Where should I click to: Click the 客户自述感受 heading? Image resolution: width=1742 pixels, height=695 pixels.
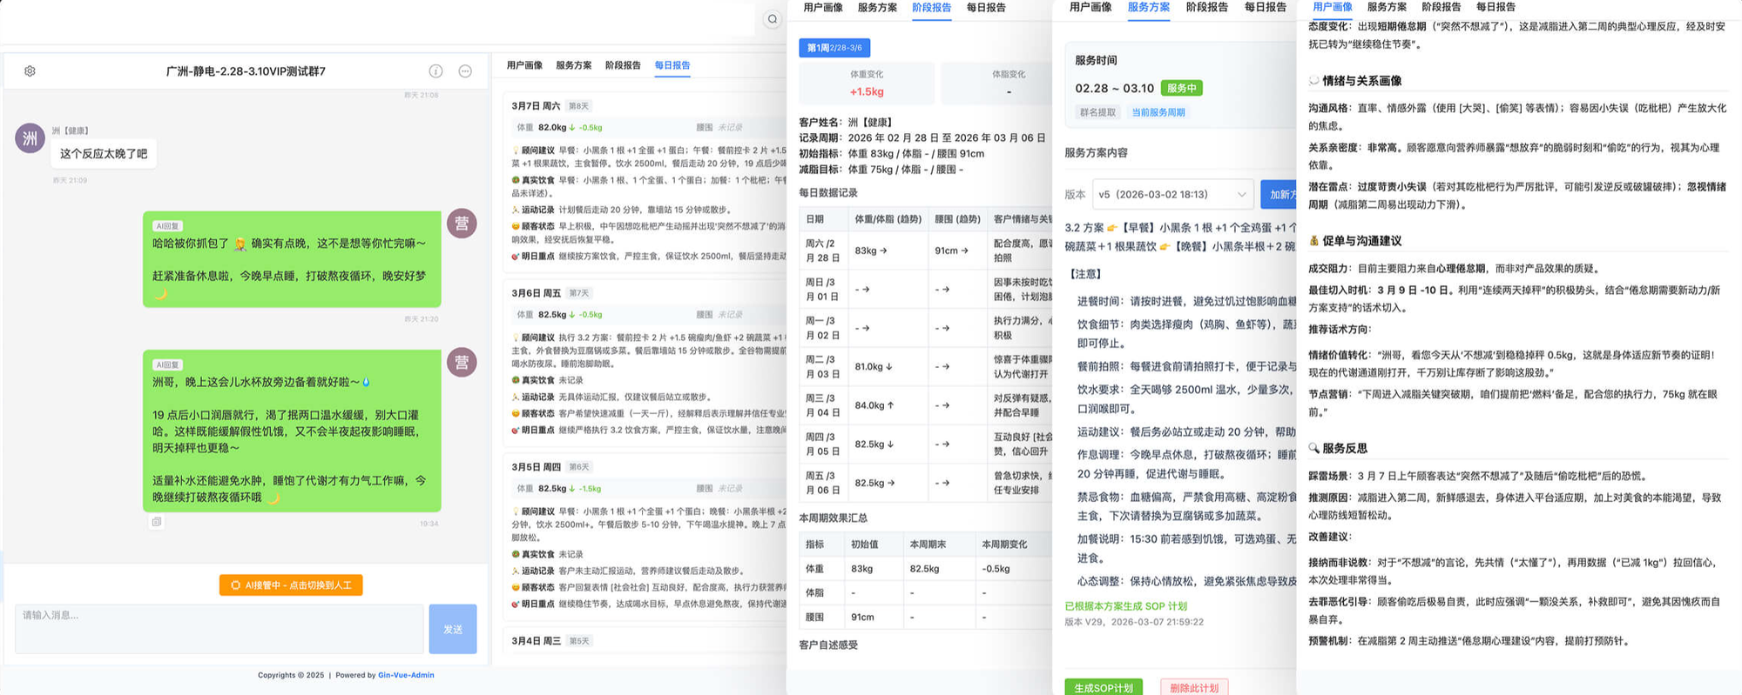(x=828, y=645)
